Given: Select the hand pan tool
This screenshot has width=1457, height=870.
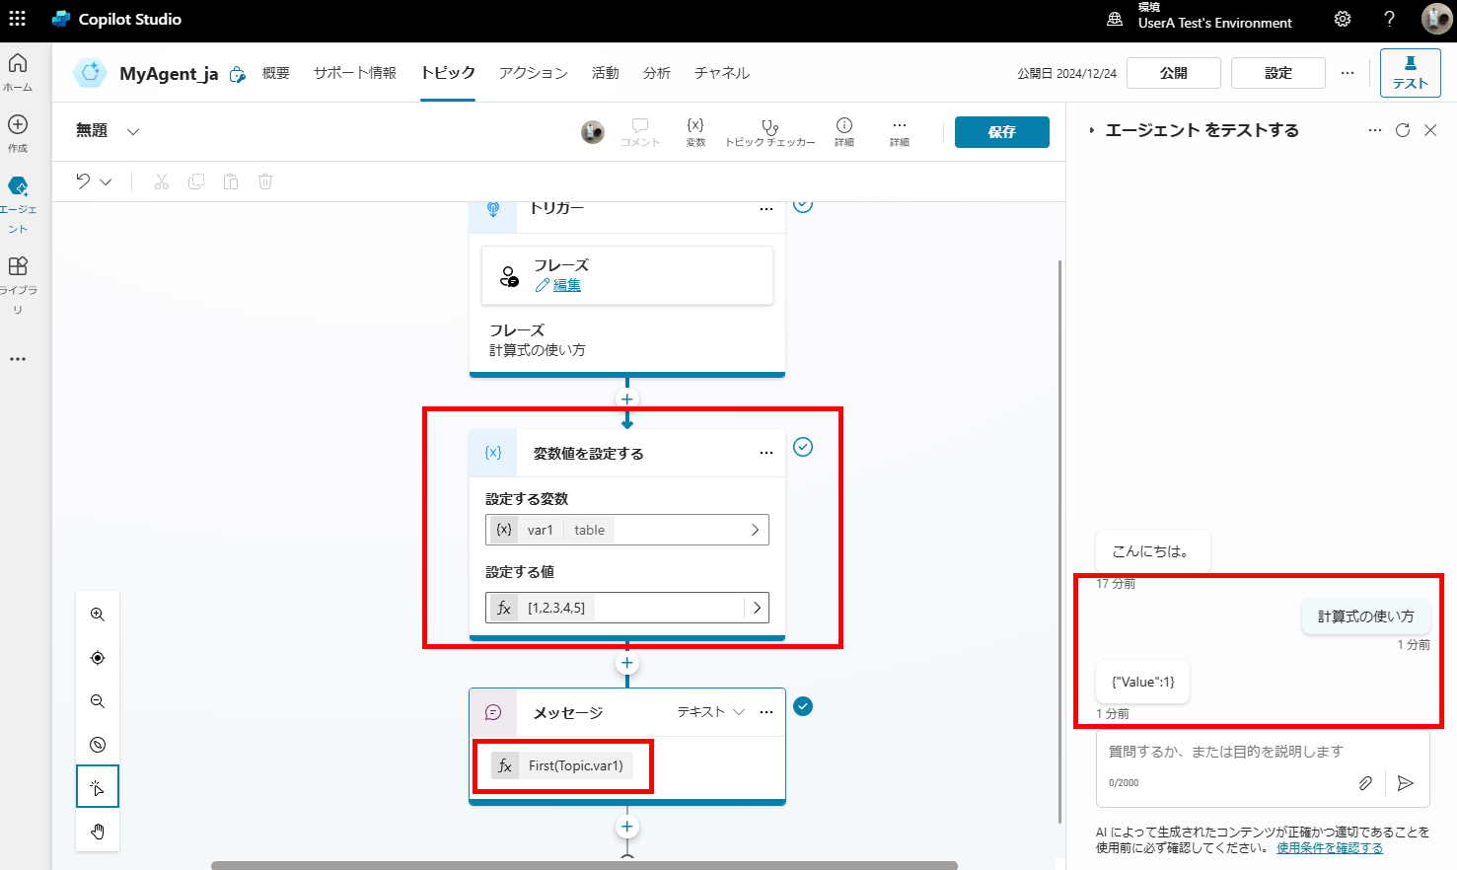Looking at the screenshot, I should (98, 831).
